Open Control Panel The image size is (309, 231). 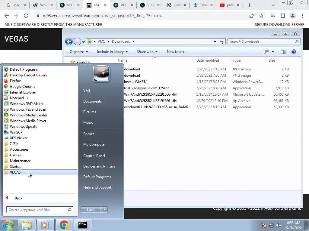tap(94, 156)
